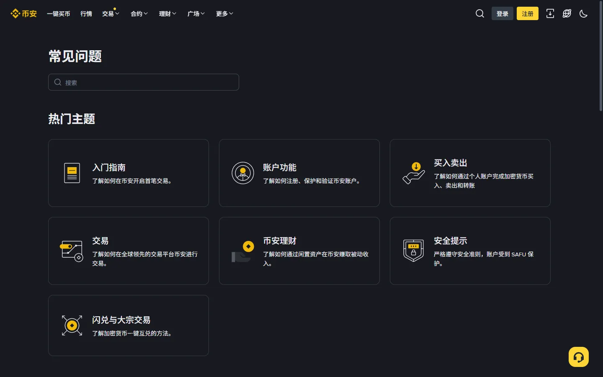Click text 了解如何在币安开启首笔交易。
This screenshot has height=377, width=603.
[132, 181]
